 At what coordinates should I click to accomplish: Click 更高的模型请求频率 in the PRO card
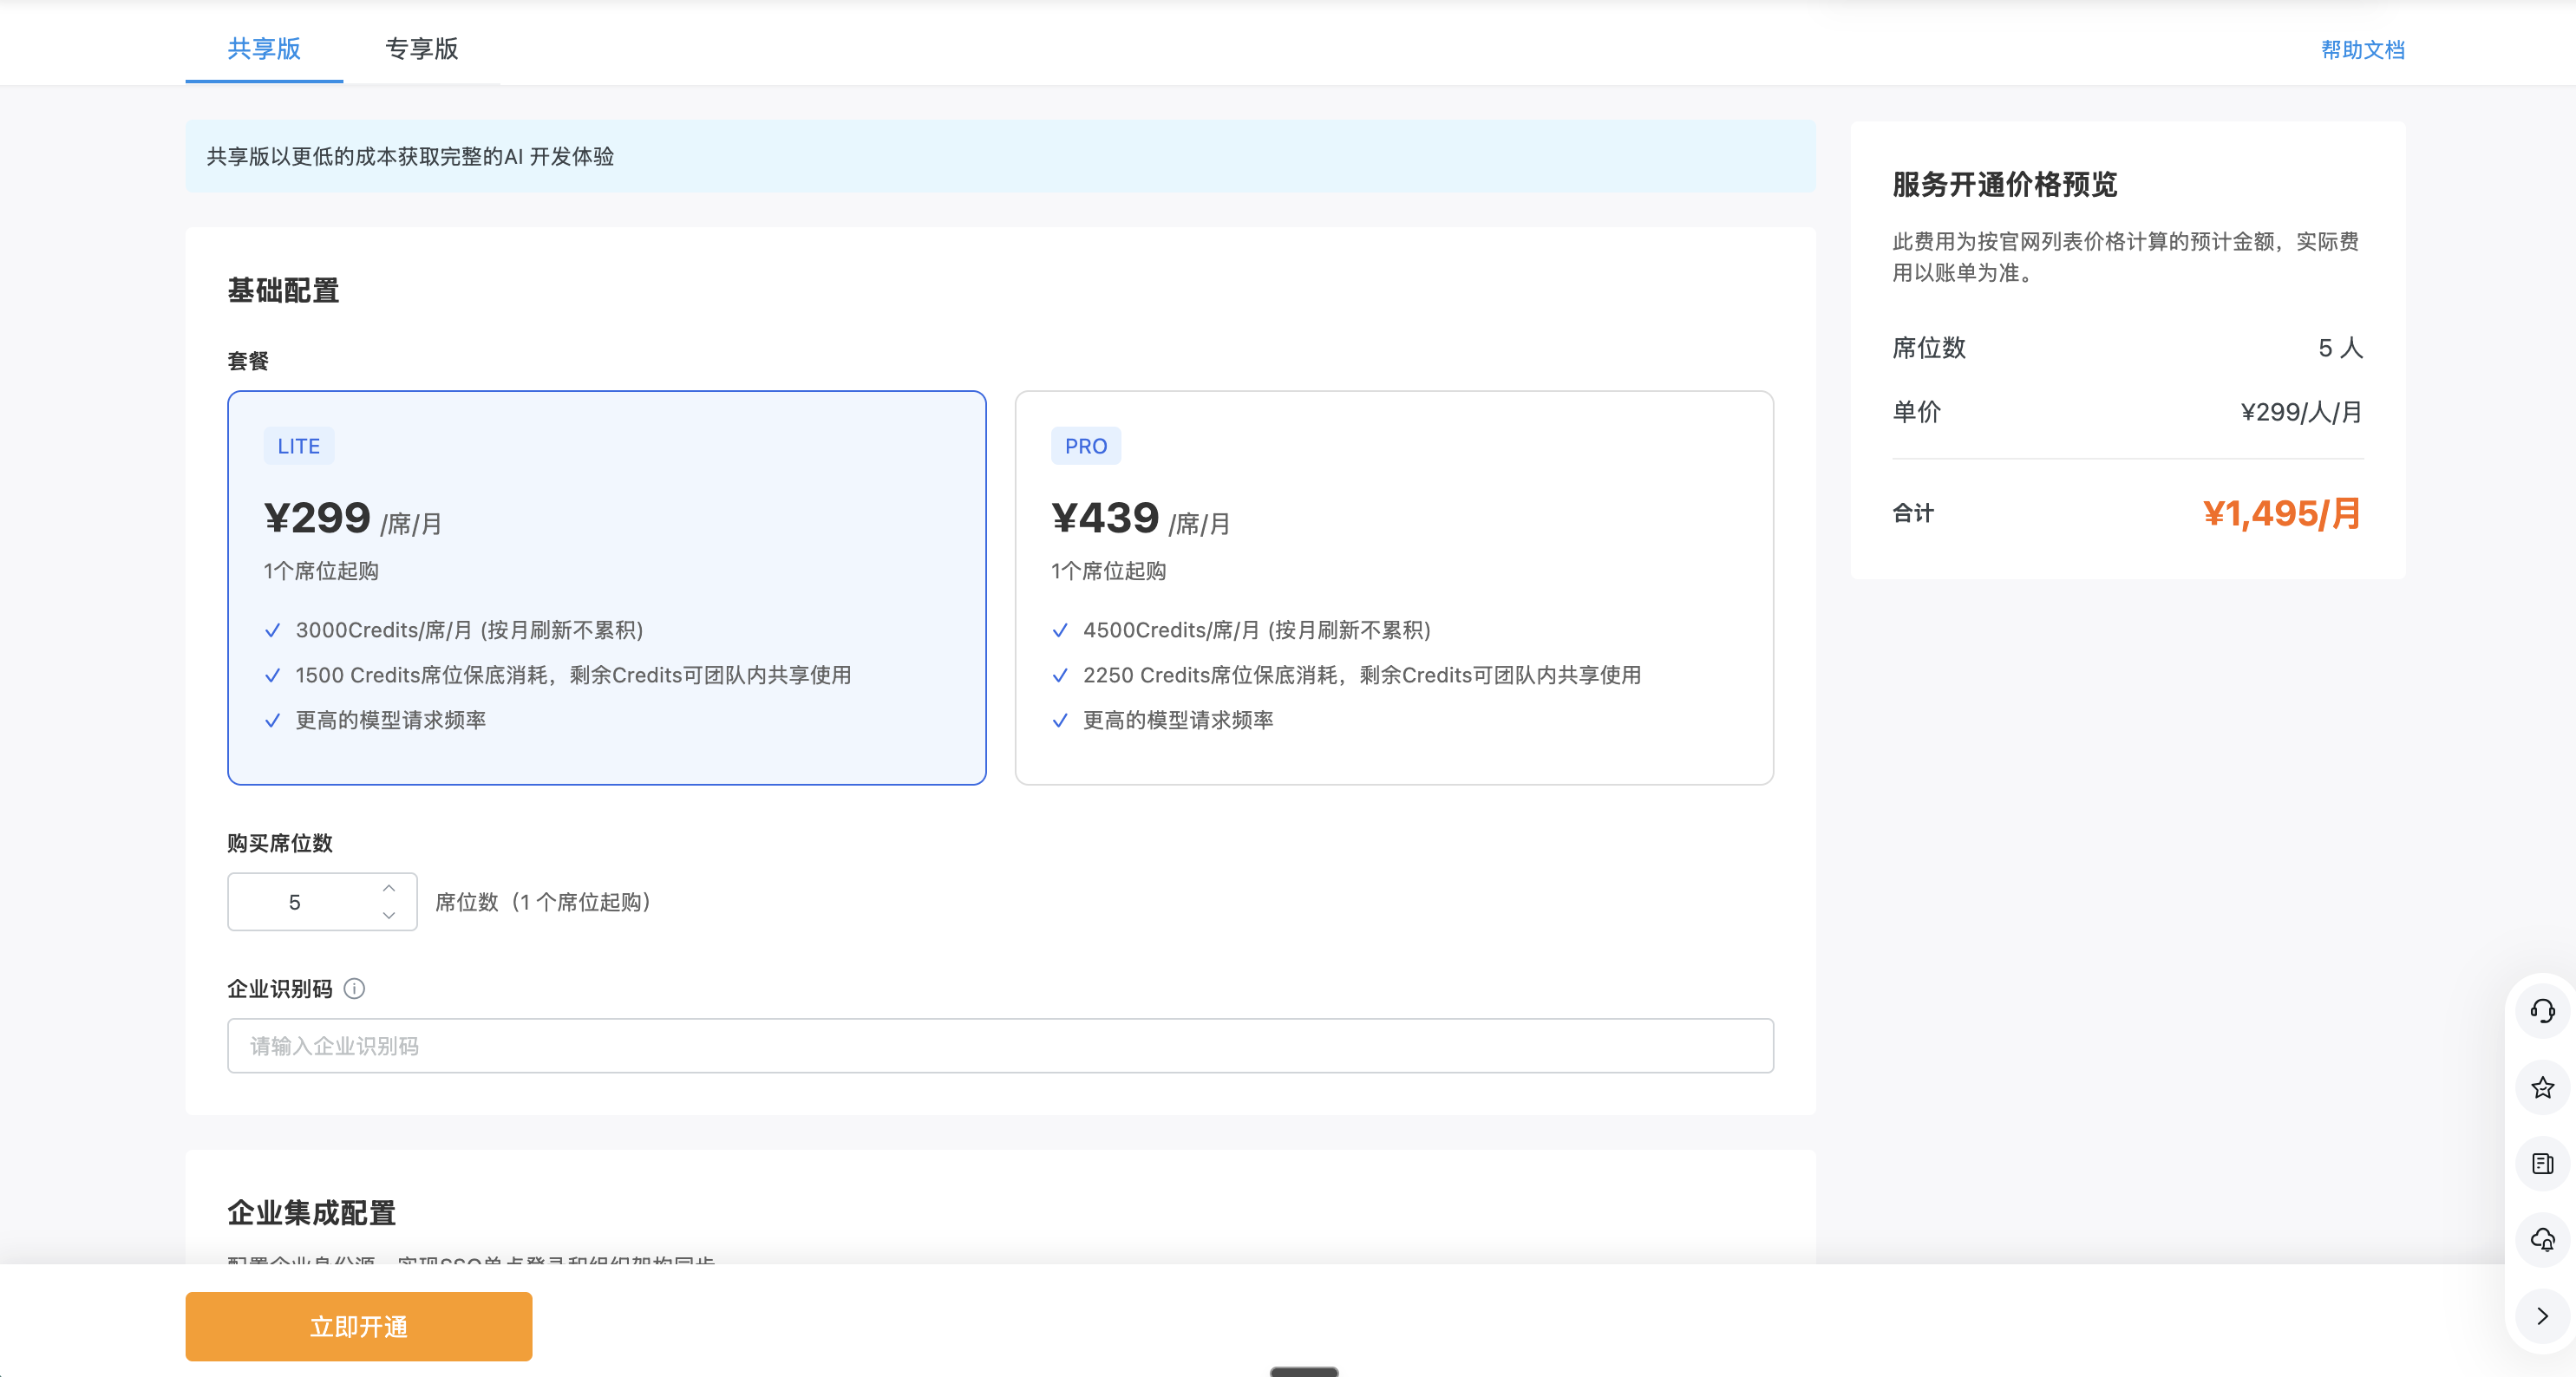tap(1178, 720)
